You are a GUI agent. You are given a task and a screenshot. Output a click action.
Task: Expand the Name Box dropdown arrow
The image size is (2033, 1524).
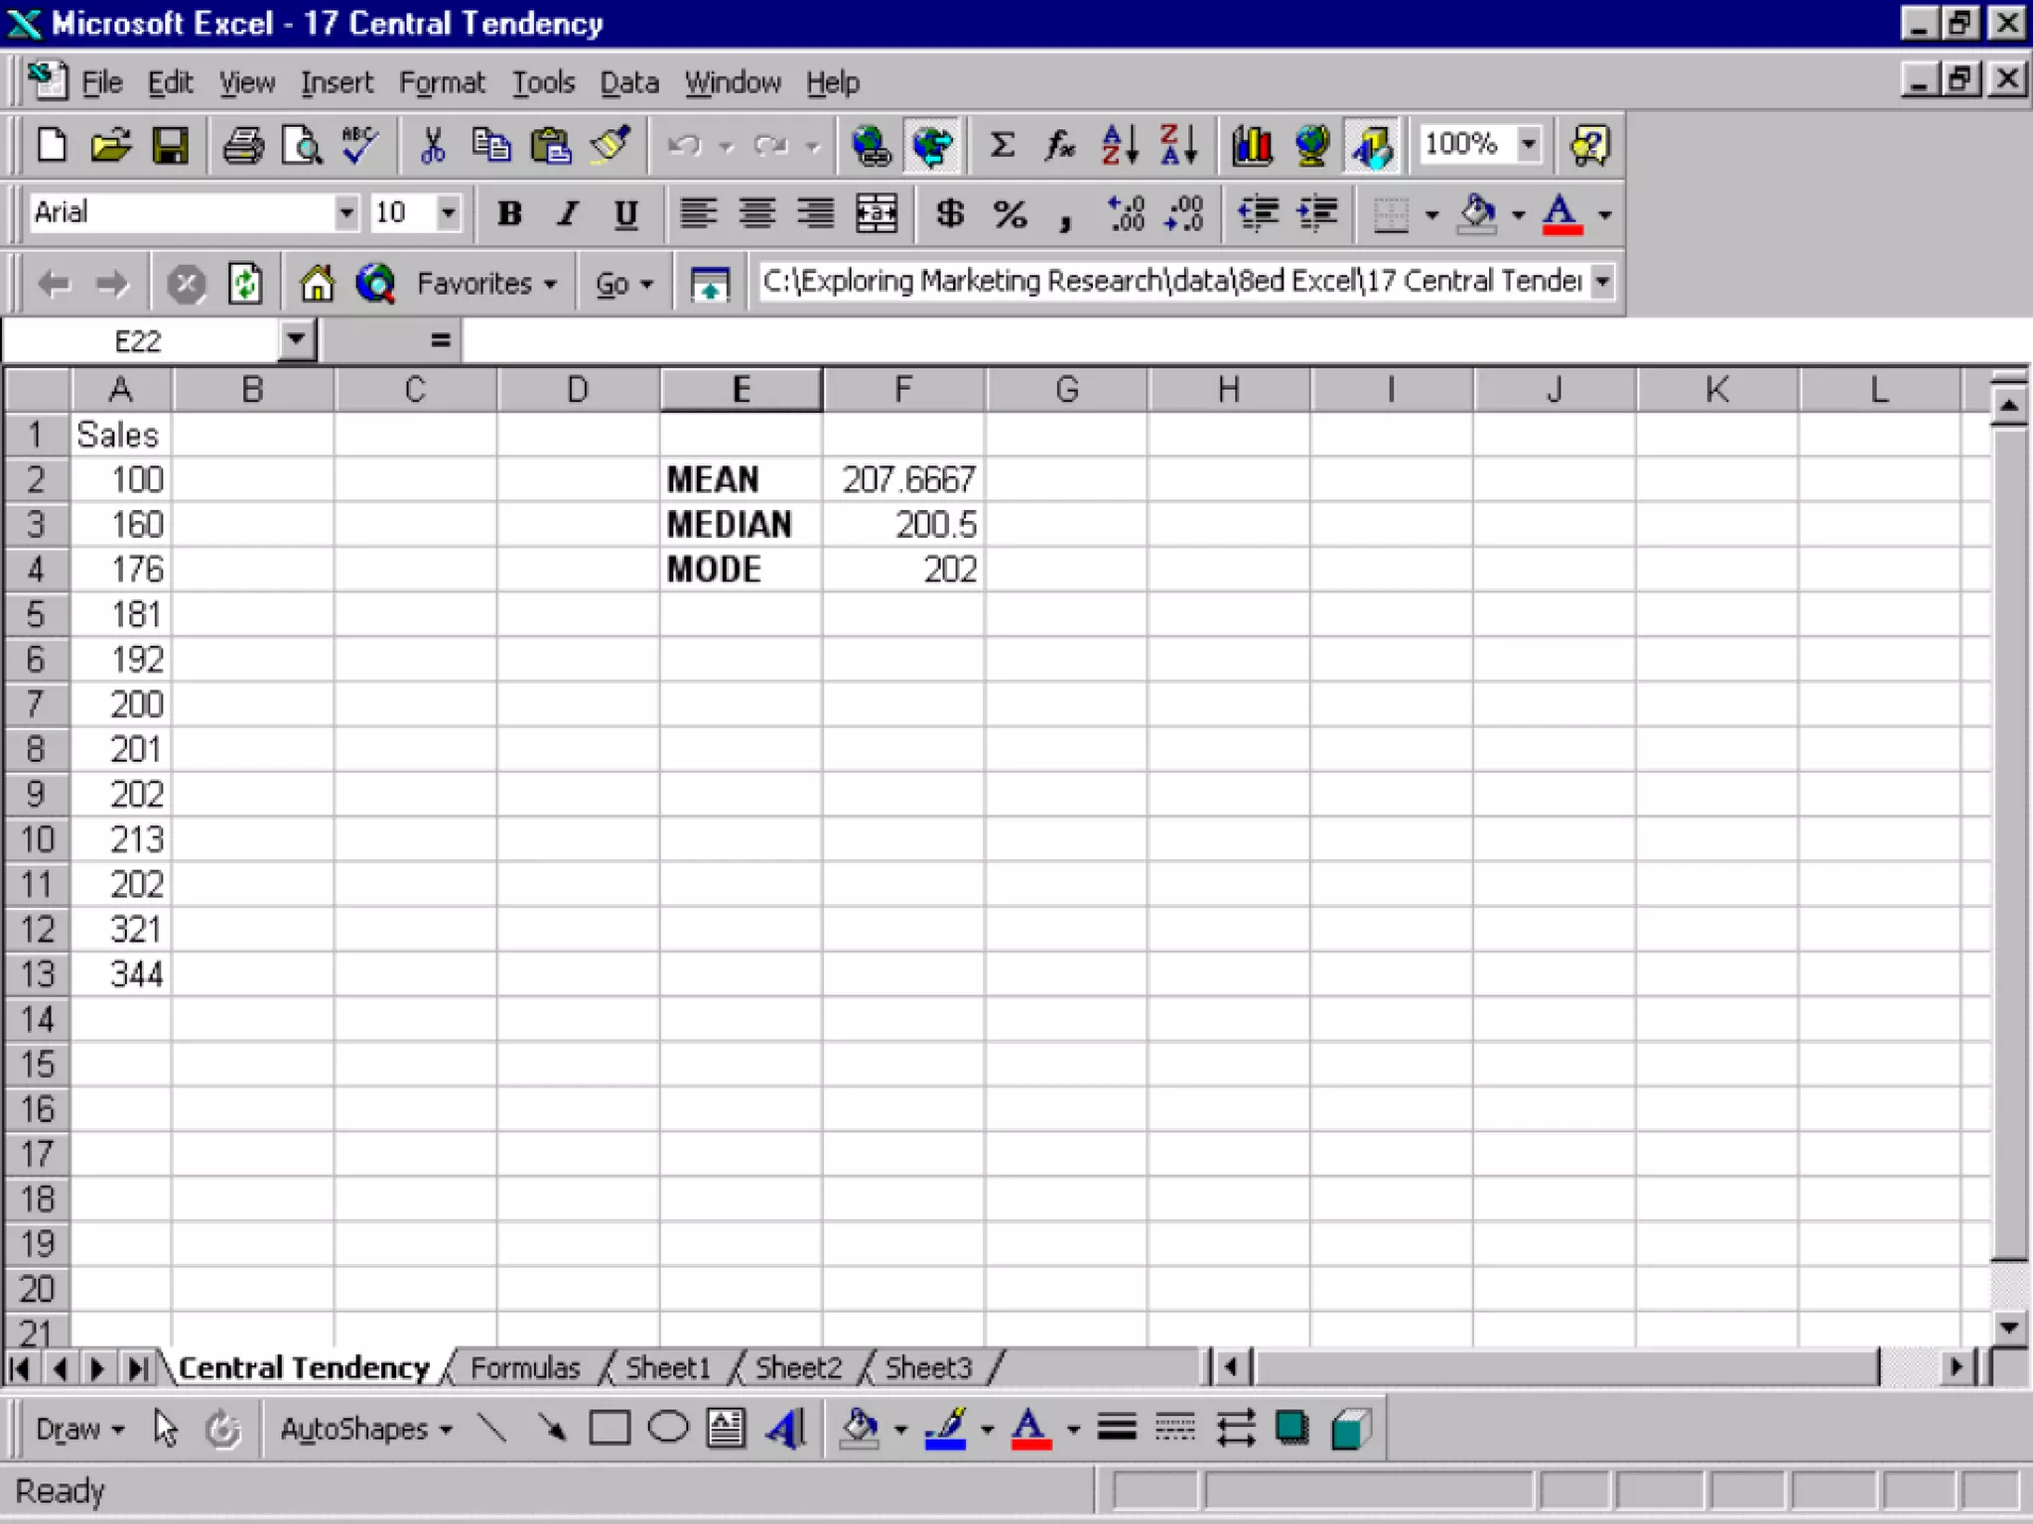tap(296, 340)
